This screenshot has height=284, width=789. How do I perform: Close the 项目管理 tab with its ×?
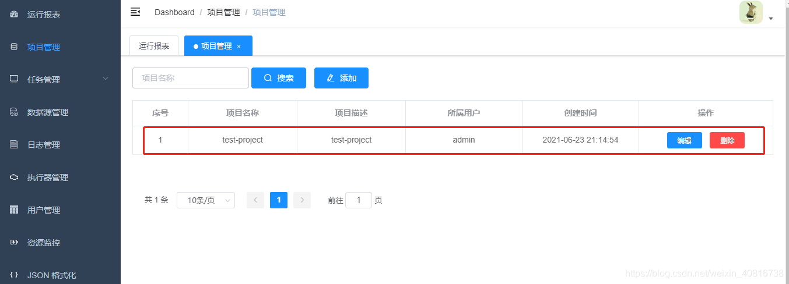(239, 47)
